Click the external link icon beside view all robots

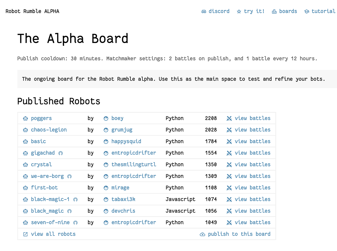pos(25,234)
